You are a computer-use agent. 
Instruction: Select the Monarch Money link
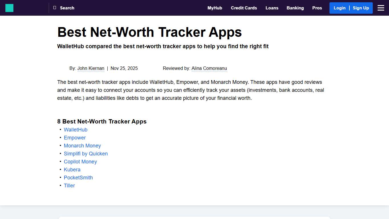tap(82, 145)
